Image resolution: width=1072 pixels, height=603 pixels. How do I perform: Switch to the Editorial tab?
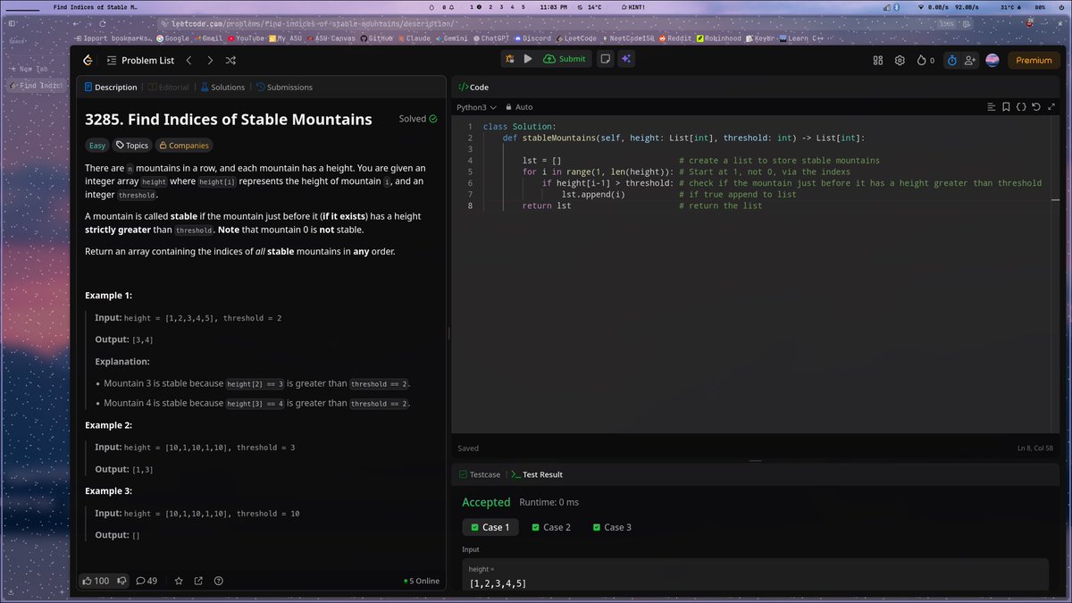click(x=168, y=87)
